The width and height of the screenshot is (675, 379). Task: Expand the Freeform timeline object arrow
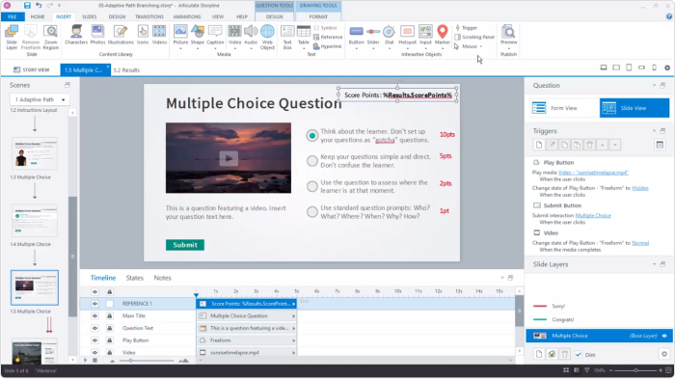click(x=293, y=340)
